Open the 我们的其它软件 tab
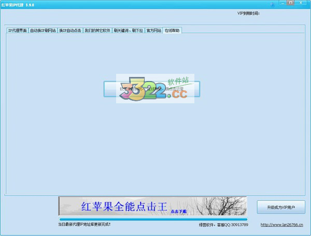This screenshot has height=236, width=311. [97, 30]
